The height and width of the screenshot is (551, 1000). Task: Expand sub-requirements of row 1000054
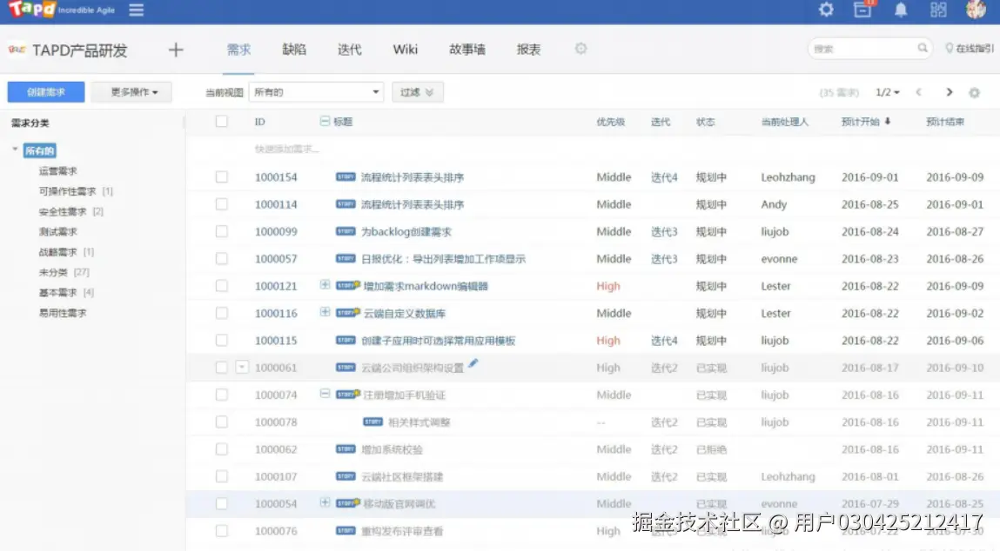coord(325,502)
